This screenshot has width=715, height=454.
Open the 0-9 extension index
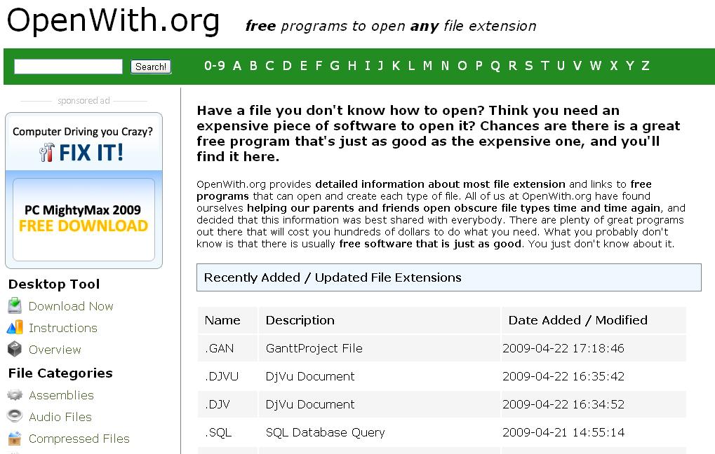pos(215,66)
